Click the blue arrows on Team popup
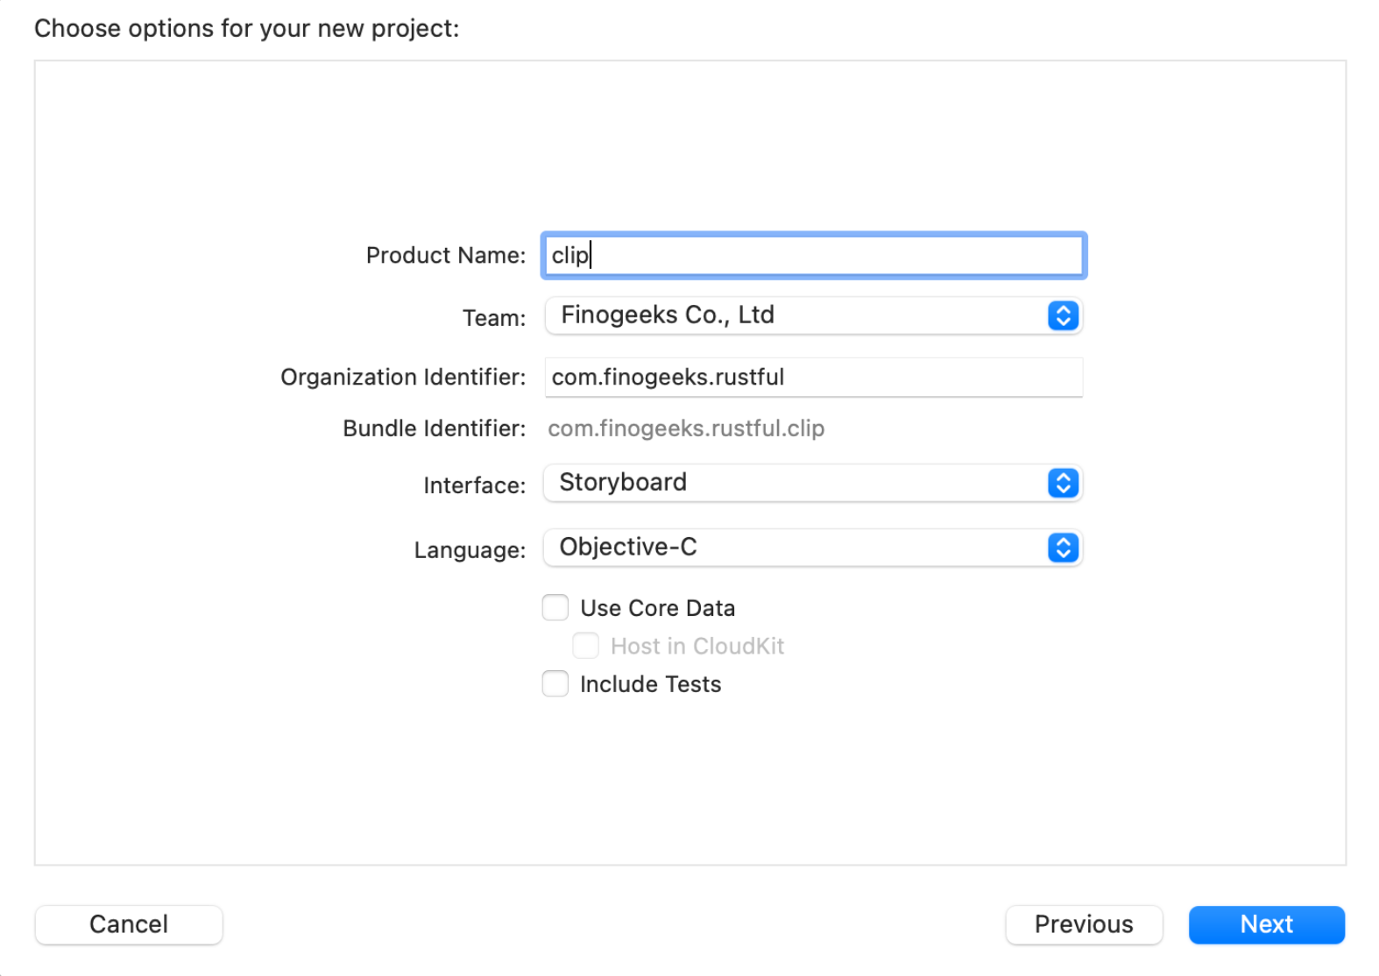Screen dimensions: 1379x976 click(x=1062, y=315)
